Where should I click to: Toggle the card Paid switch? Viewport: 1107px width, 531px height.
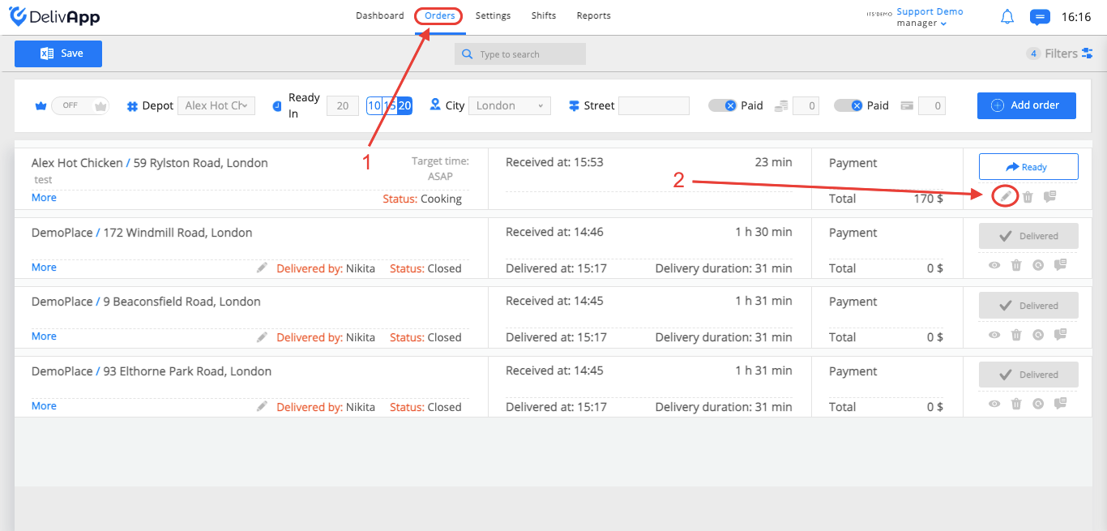848,105
